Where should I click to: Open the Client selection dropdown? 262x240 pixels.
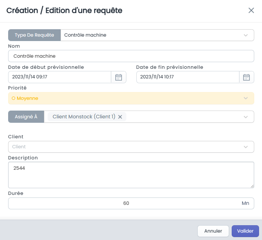click(131, 147)
